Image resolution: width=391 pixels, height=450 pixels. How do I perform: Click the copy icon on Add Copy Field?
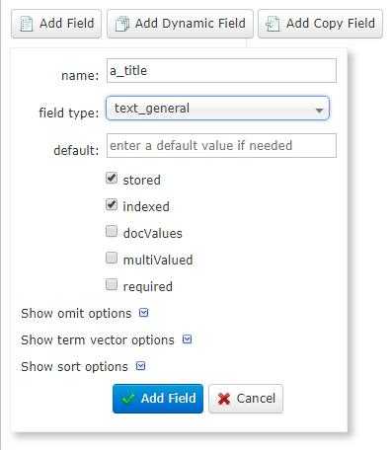[273, 24]
